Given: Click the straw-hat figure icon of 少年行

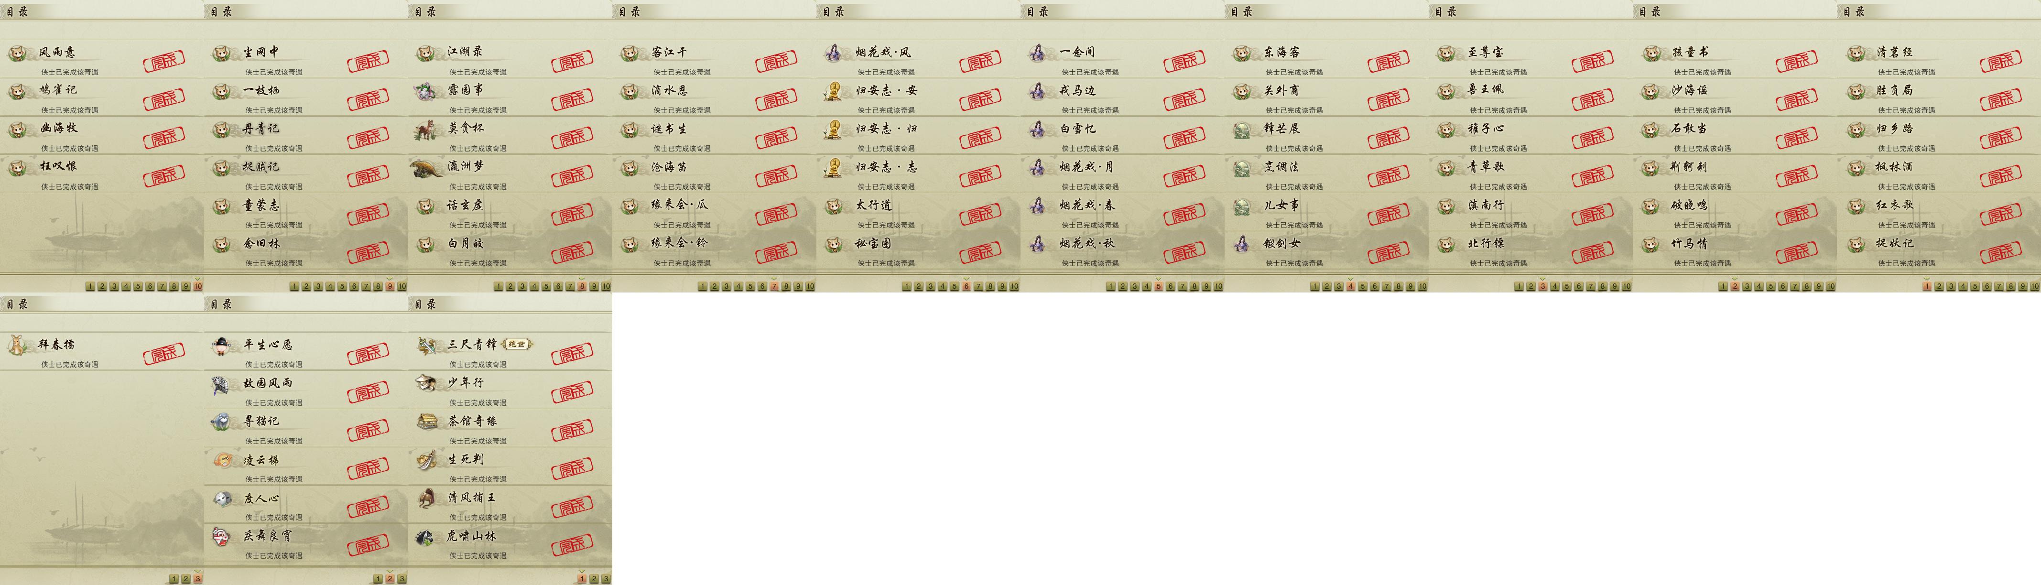Looking at the screenshot, I should [x=427, y=383].
